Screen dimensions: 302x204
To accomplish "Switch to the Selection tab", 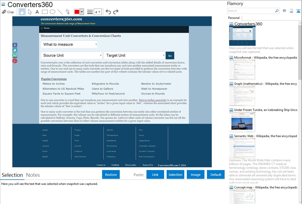I will [x=12, y=175].
